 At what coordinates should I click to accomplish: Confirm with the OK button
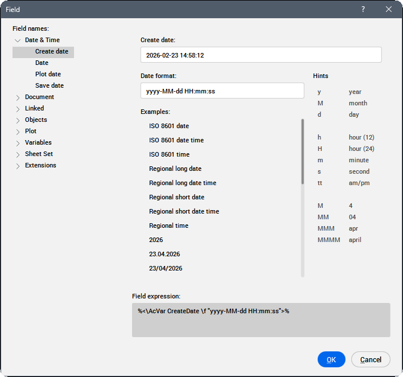click(331, 359)
